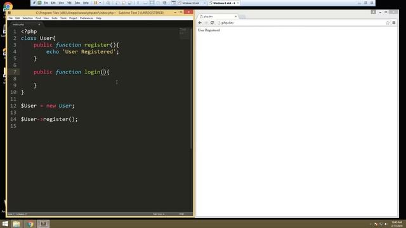This screenshot has width=406, height=228.
Task: Open Sublime Text Edit menu
Action: (17, 18)
